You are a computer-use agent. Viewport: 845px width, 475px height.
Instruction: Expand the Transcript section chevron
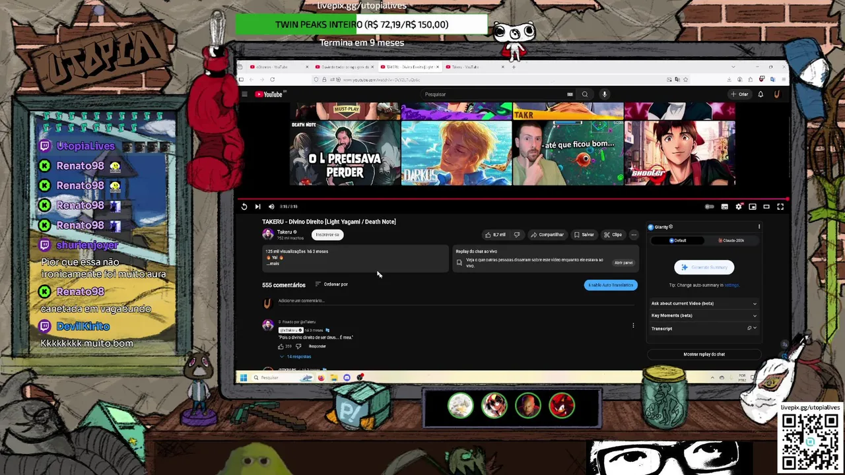click(x=755, y=328)
